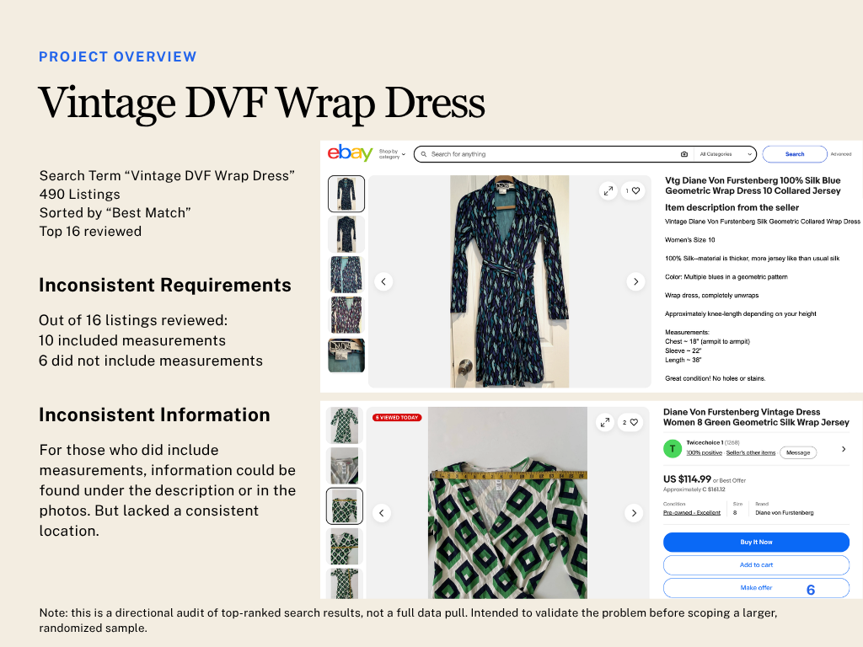Click the 6 VIEWED TODAY badge
Screen dimensions: 863x647
(x=397, y=418)
